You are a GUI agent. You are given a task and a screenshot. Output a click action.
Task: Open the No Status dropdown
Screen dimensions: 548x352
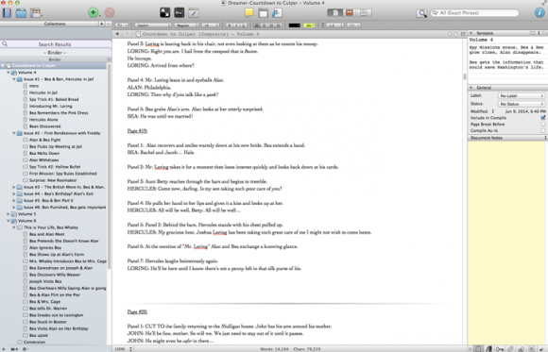[522, 104]
